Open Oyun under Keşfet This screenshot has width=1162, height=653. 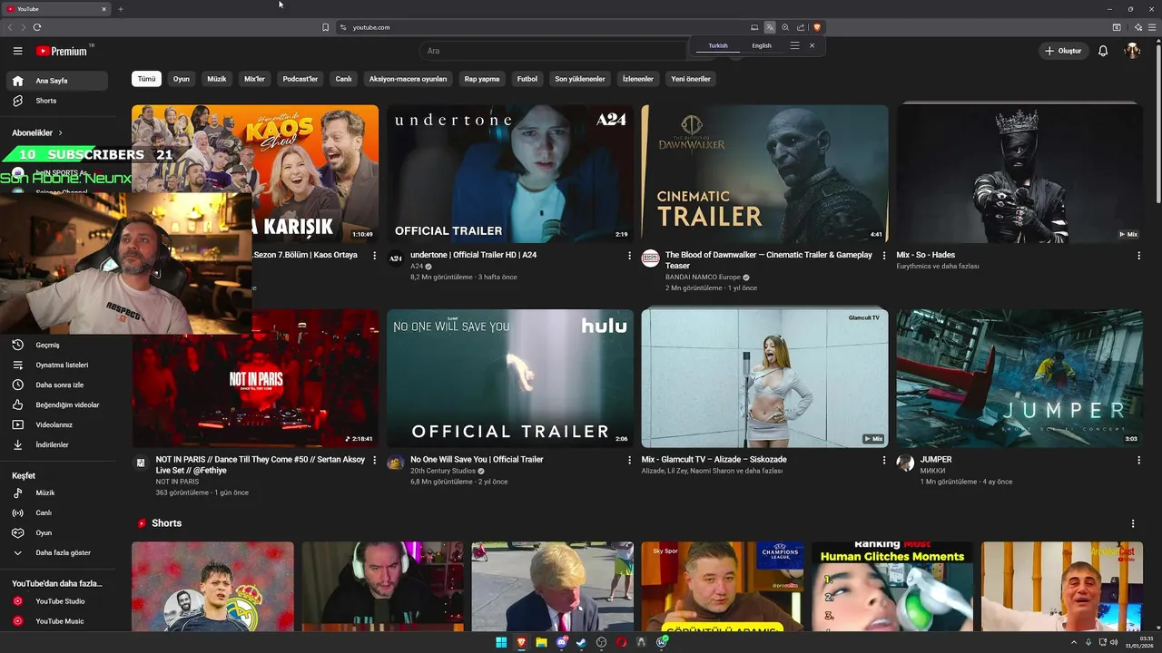pyautogui.click(x=57, y=532)
